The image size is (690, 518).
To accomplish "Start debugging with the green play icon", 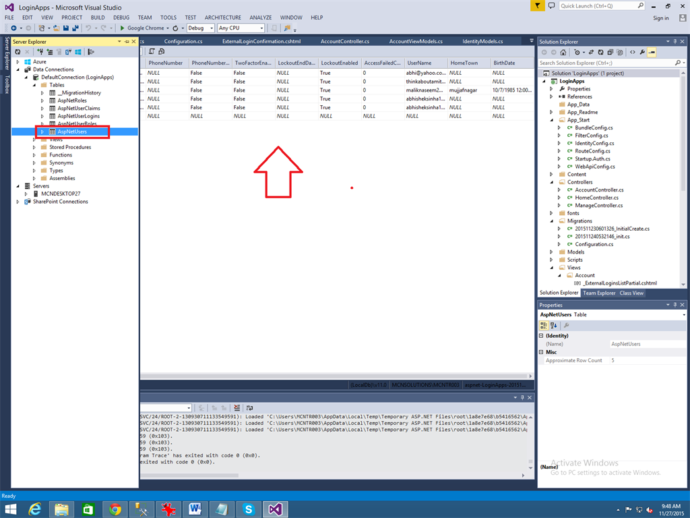I will point(123,28).
